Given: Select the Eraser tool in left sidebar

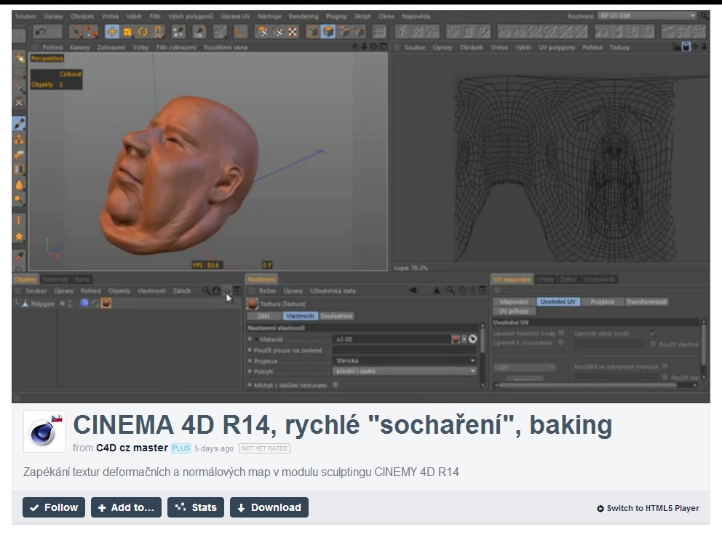Looking at the screenshot, I should pyautogui.click(x=19, y=154).
